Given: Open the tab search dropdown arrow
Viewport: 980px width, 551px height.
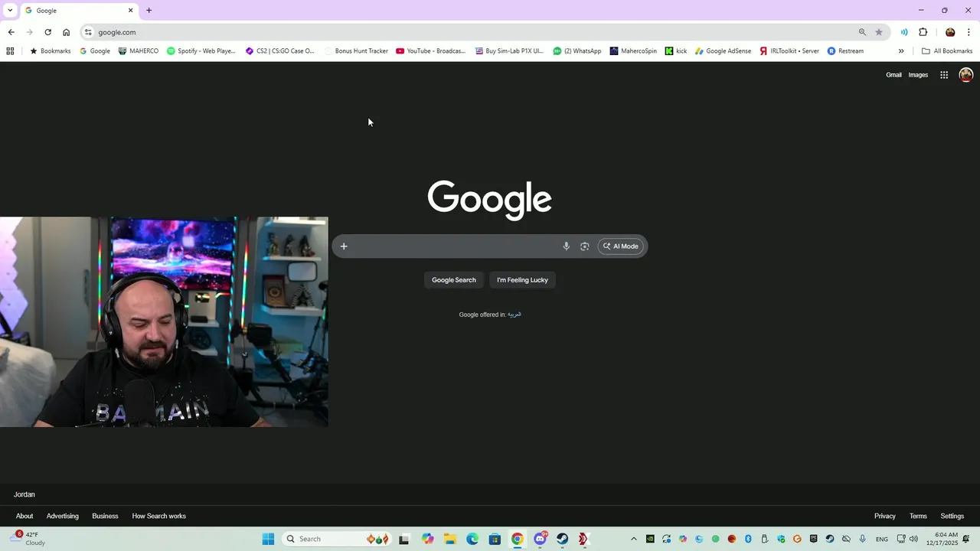Looking at the screenshot, I should coord(10,11).
